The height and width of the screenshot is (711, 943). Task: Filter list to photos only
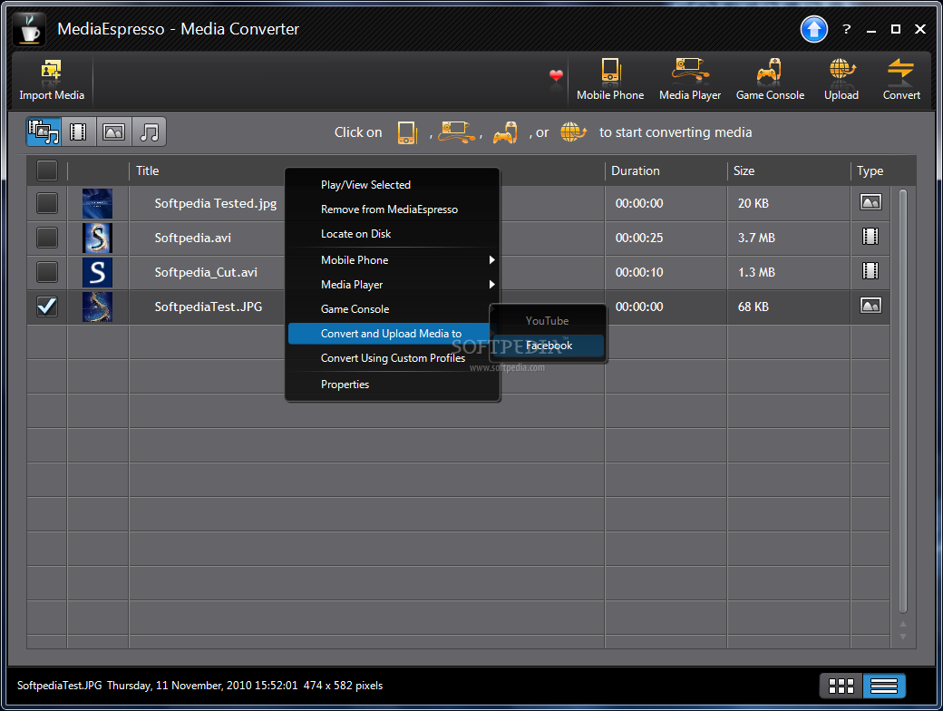pos(113,131)
